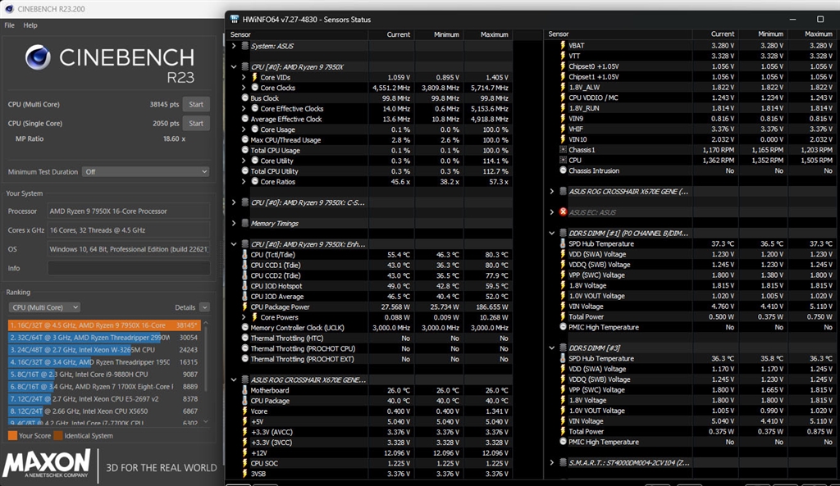Click the chip icon beside Memory Timings
This screenshot has height=486, width=840.
pyautogui.click(x=244, y=223)
